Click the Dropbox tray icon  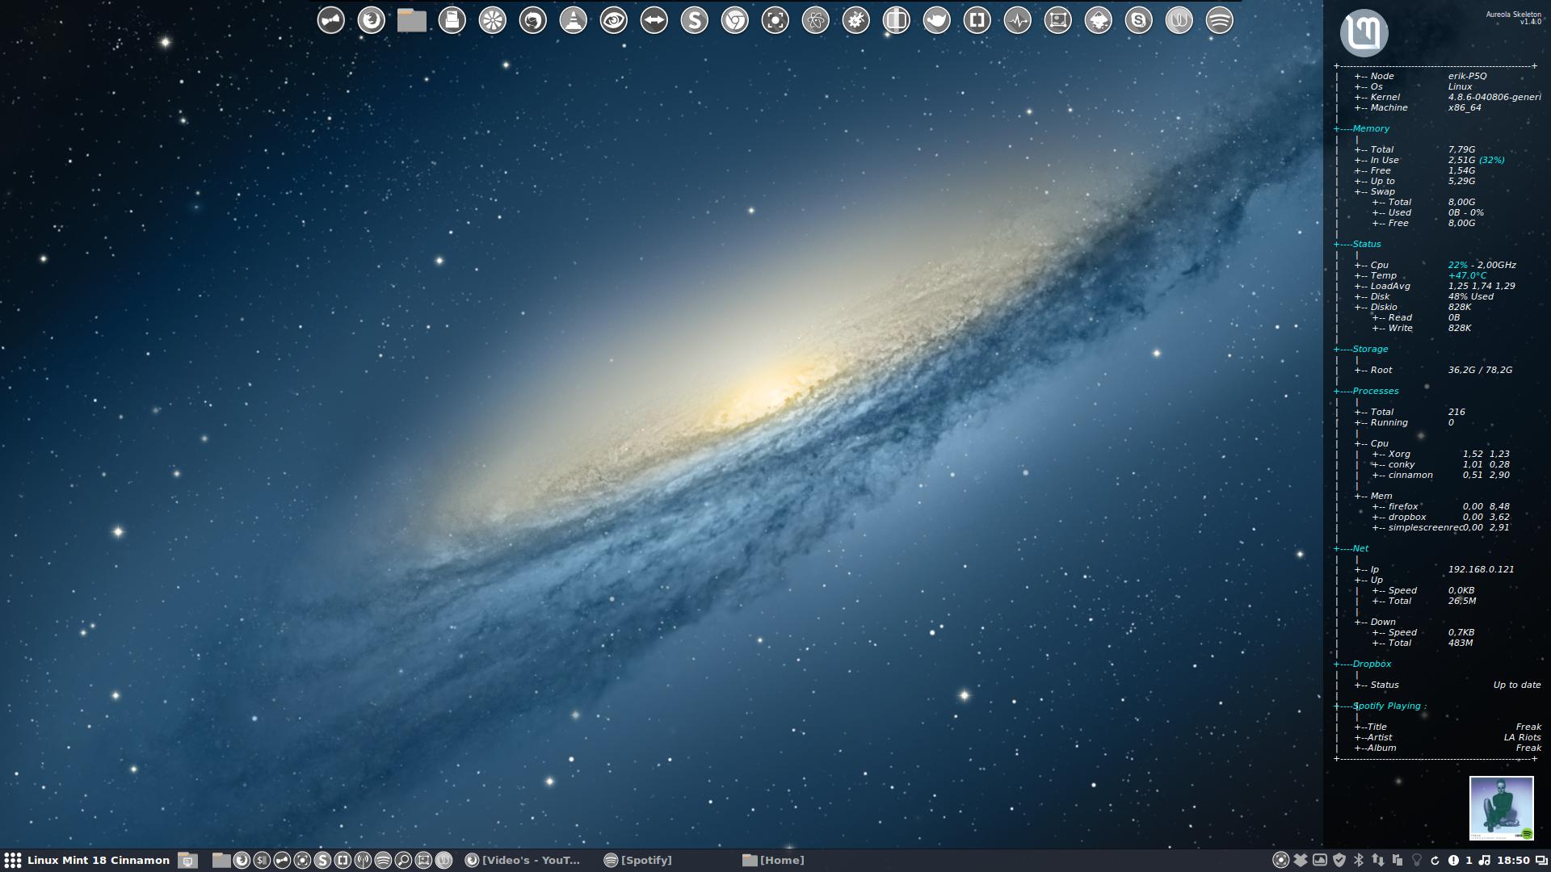coord(1301,860)
